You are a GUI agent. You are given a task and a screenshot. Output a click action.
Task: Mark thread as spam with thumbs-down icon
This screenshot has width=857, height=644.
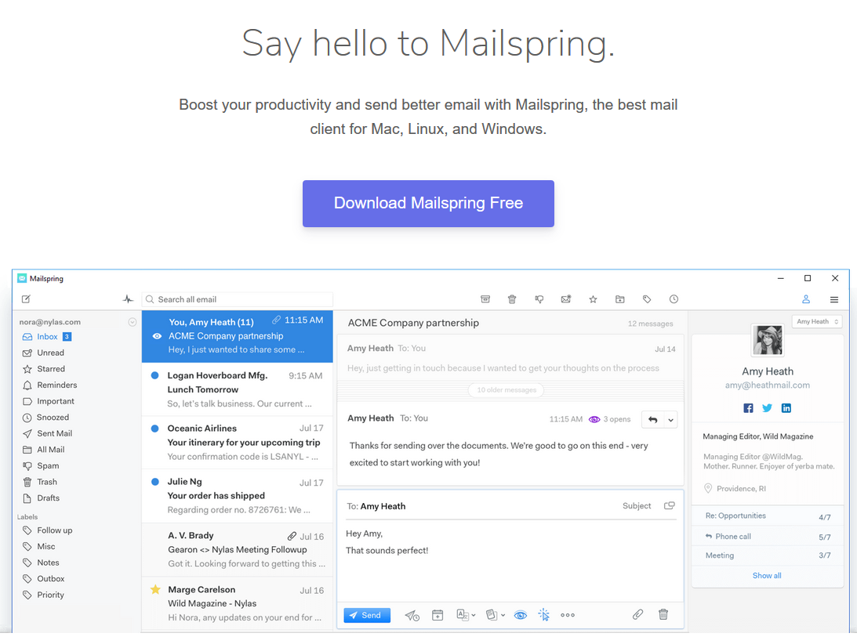point(539,299)
